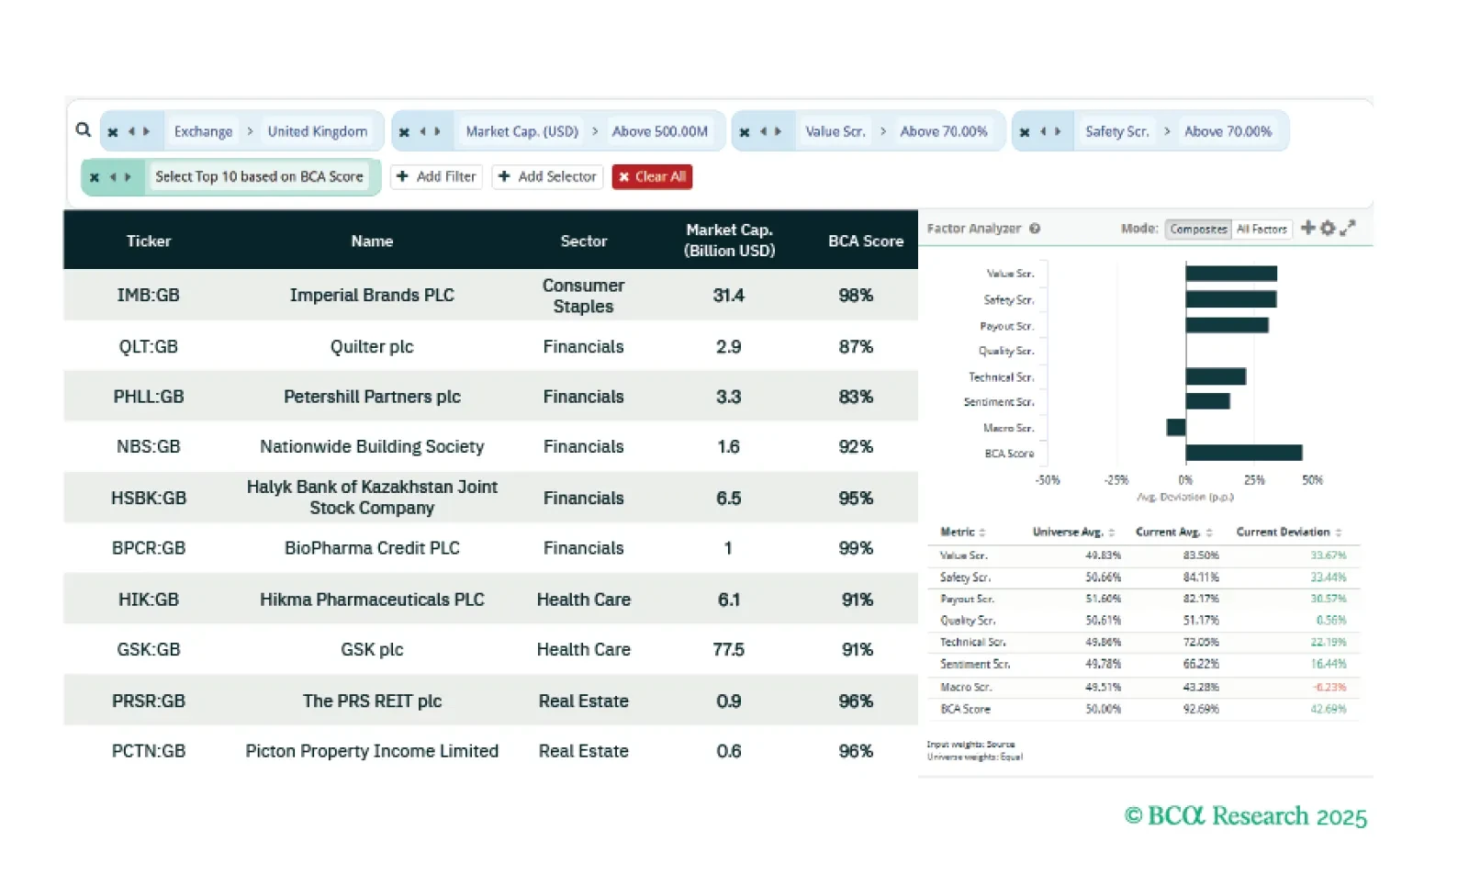Move the Safety Scr. filter left using arrow
Image resolution: width=1469 pixels, height=886 pixels.
point(1043,131)
